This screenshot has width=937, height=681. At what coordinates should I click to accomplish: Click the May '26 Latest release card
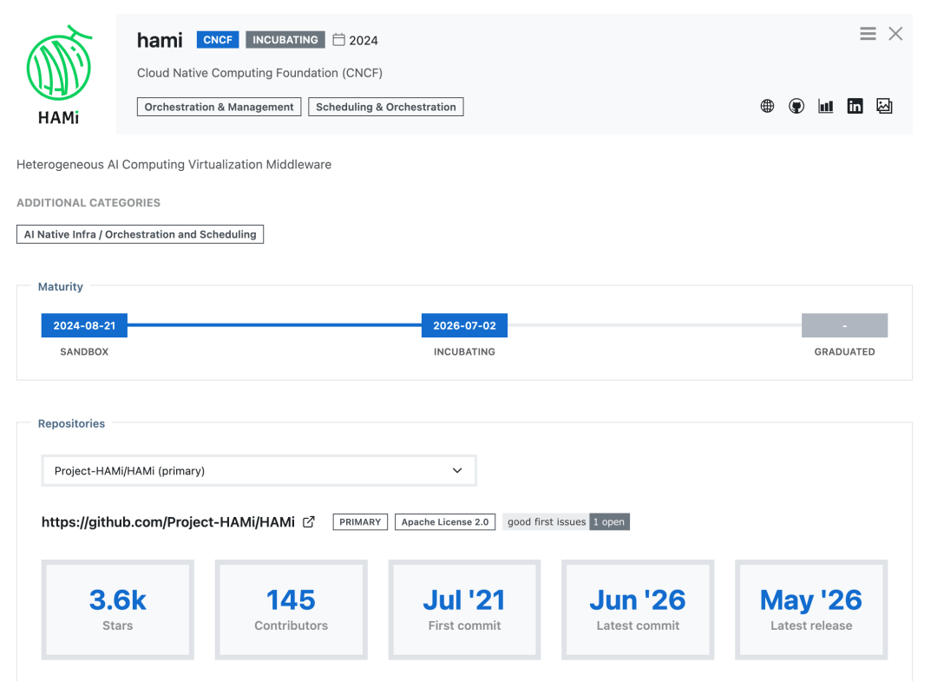pos(811,610)
